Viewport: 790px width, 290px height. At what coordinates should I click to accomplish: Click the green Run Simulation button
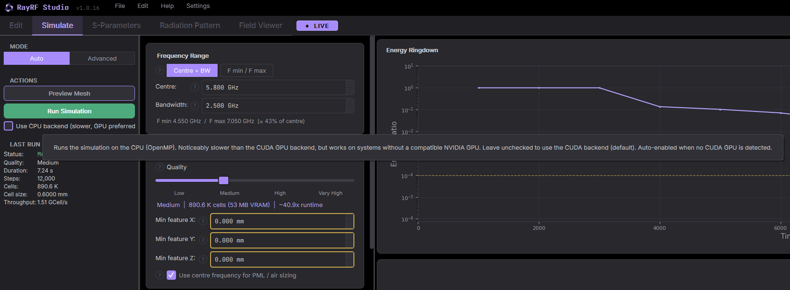69,111
